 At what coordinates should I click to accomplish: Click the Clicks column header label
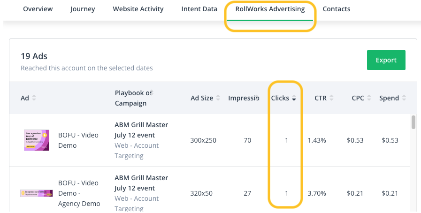(x=280, y=98)
